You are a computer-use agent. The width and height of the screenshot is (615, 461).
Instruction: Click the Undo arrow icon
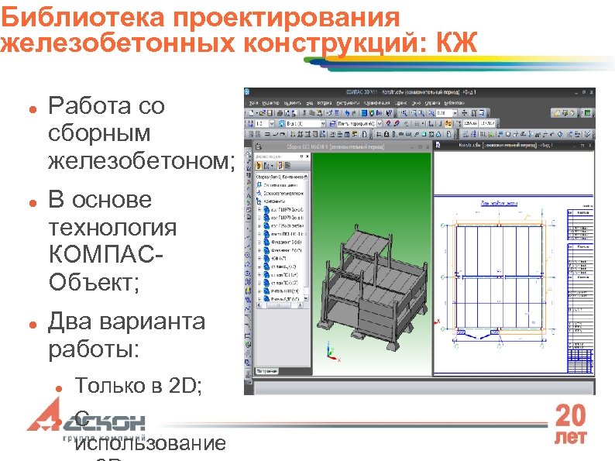(347, 113)
